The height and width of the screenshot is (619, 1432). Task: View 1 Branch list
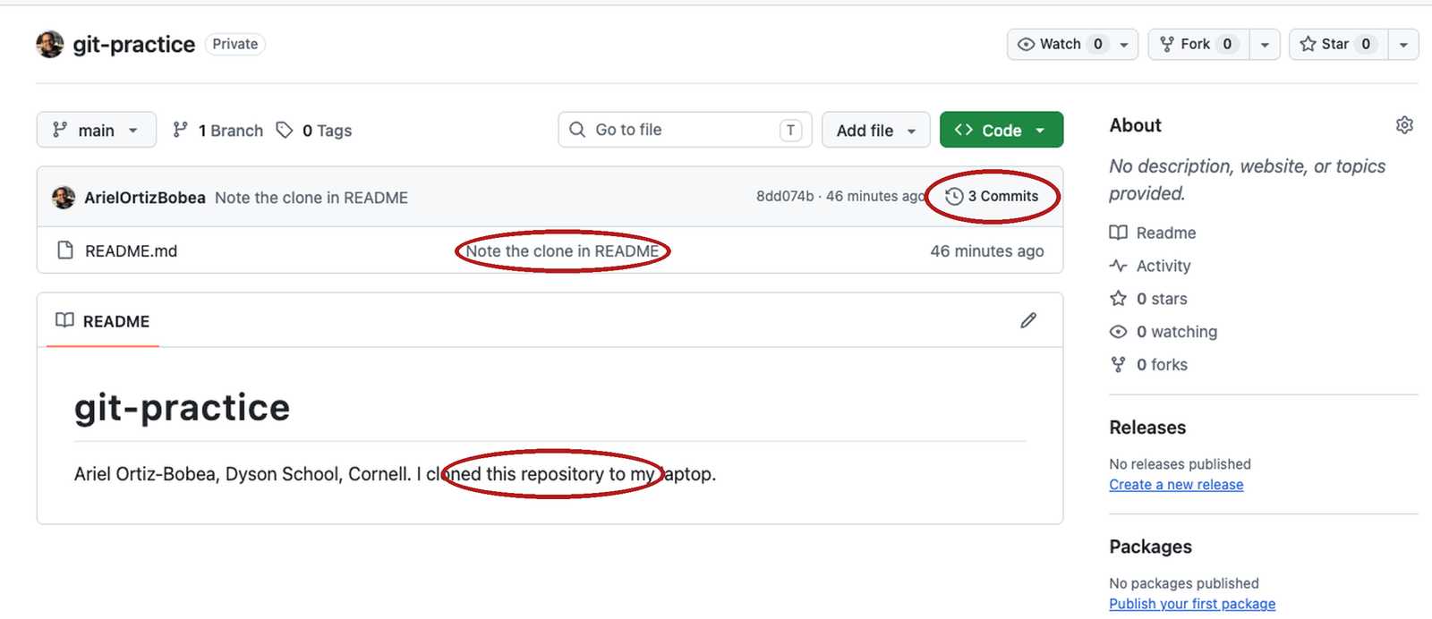(218, 131)
